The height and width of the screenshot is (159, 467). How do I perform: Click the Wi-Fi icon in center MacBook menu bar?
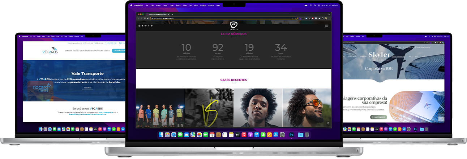(310, 5)
